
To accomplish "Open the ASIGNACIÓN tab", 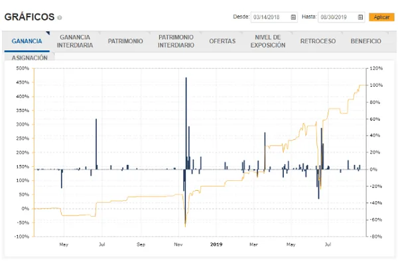I will (29, 58).
